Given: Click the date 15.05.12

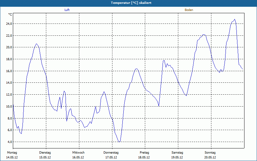Looking at the screenshot, I should (45, 157).
